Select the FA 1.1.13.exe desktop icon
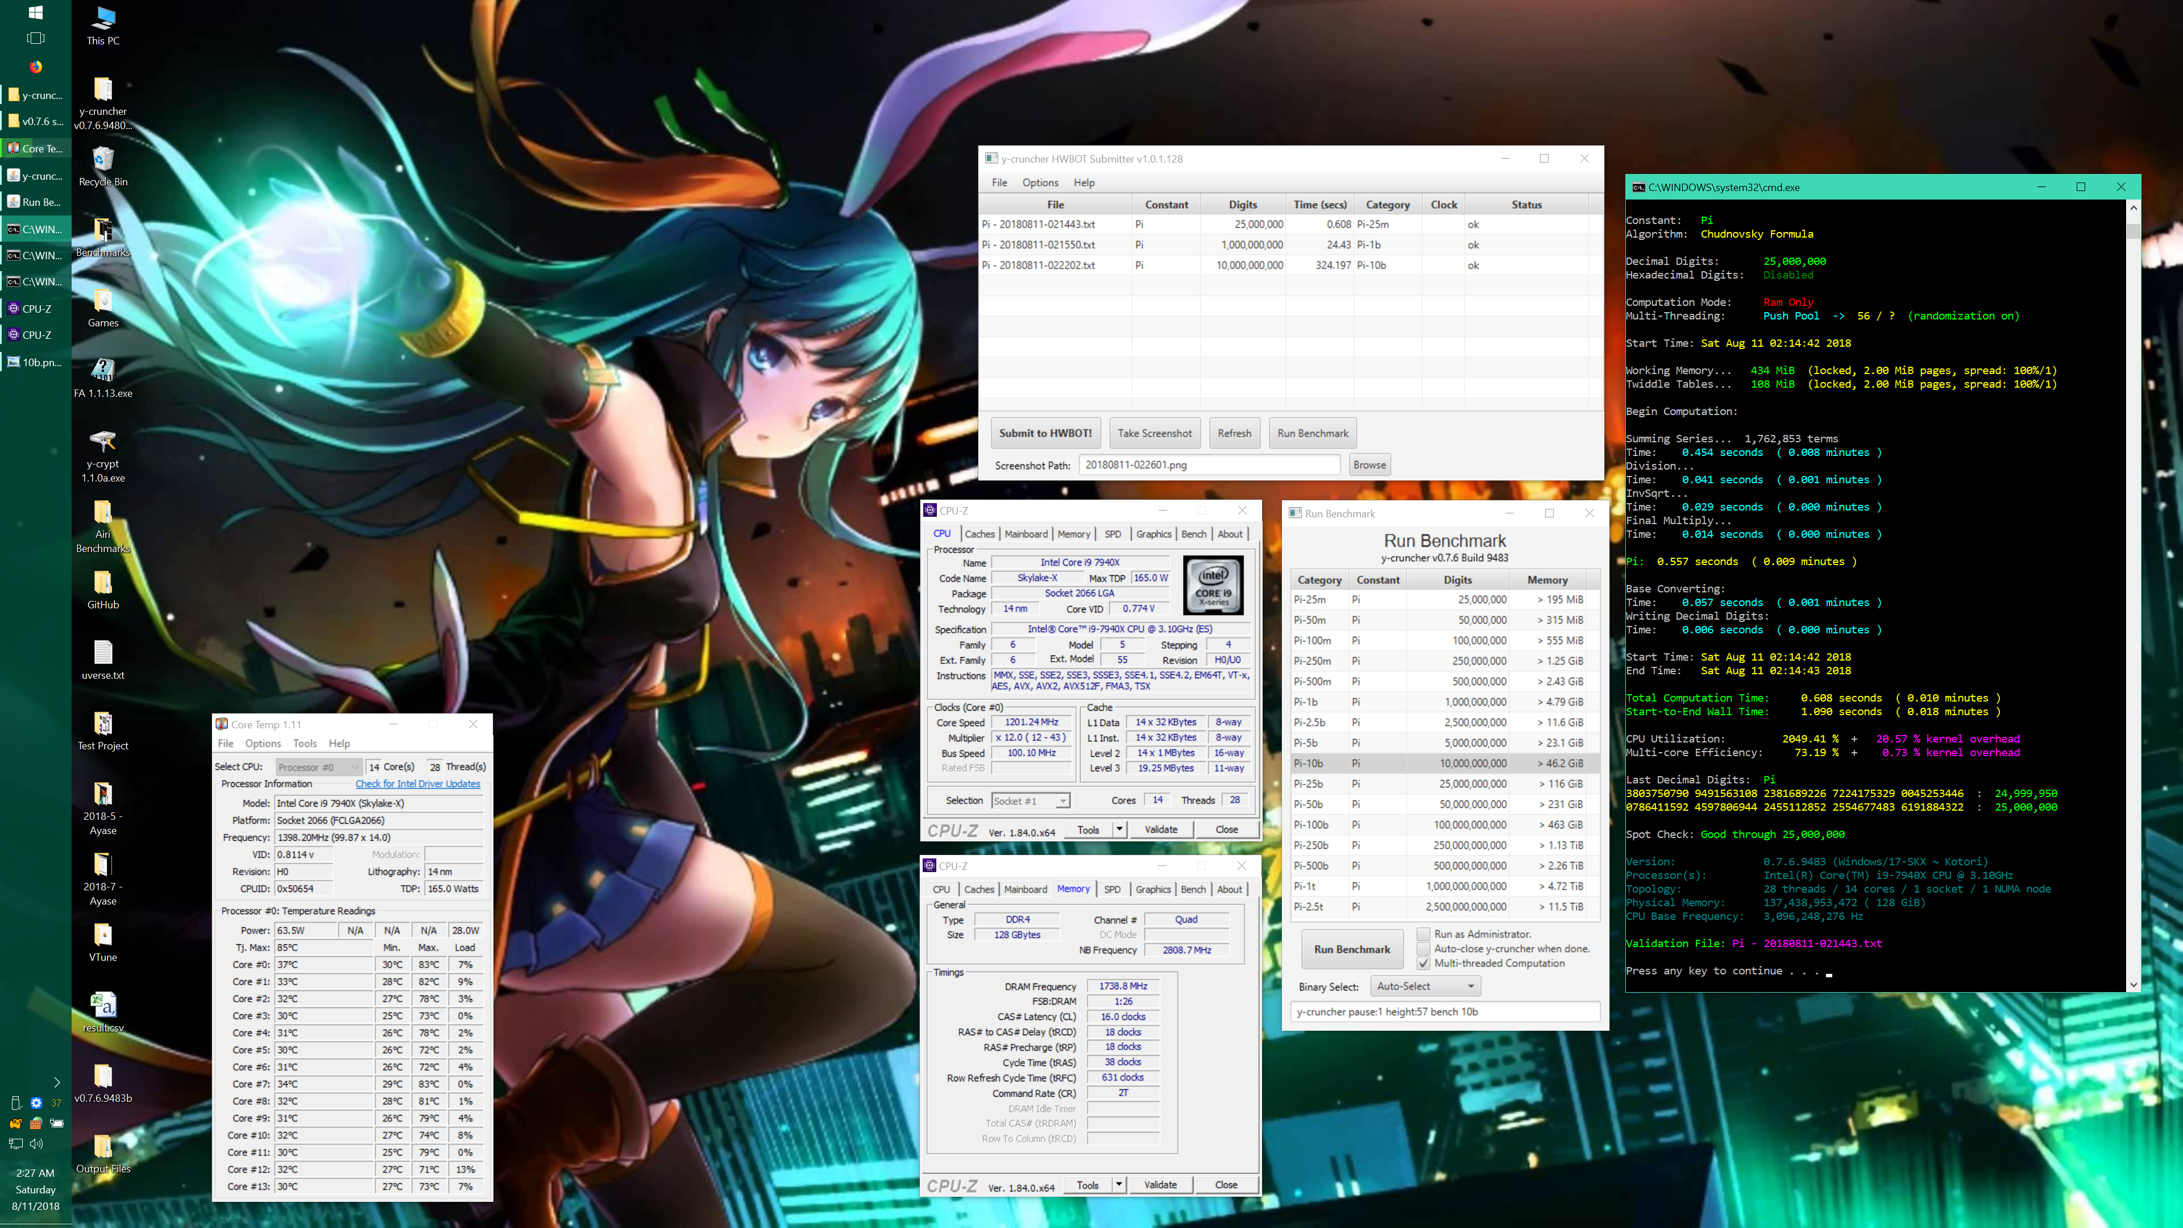The width and height of the screenshot is (2183, 1228). [x=103, y=378]
